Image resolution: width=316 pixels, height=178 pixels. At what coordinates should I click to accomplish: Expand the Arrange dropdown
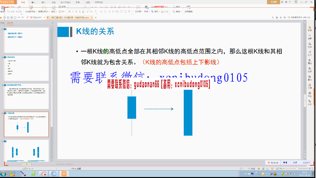tap(155, 12)
